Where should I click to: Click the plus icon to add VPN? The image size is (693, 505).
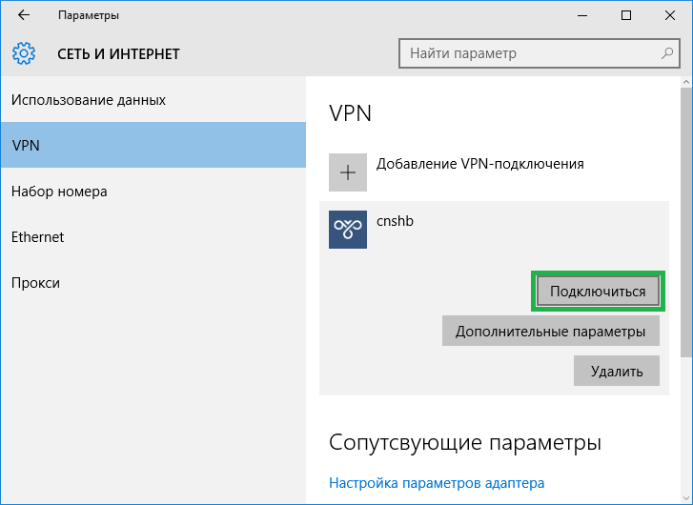click(348, 172)
